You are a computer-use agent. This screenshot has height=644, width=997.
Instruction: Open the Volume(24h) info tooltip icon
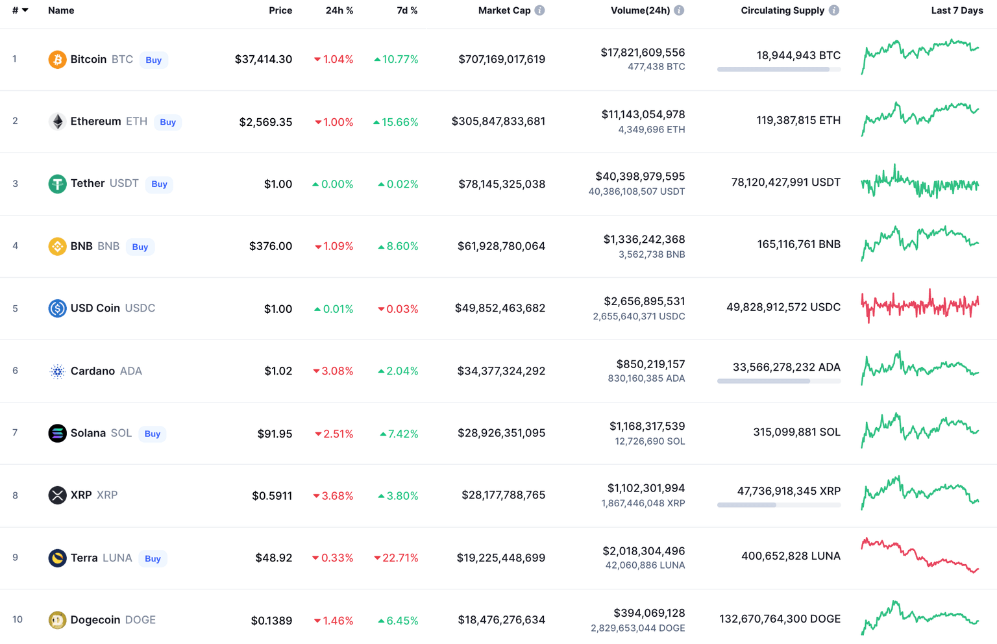pos(680,10)
